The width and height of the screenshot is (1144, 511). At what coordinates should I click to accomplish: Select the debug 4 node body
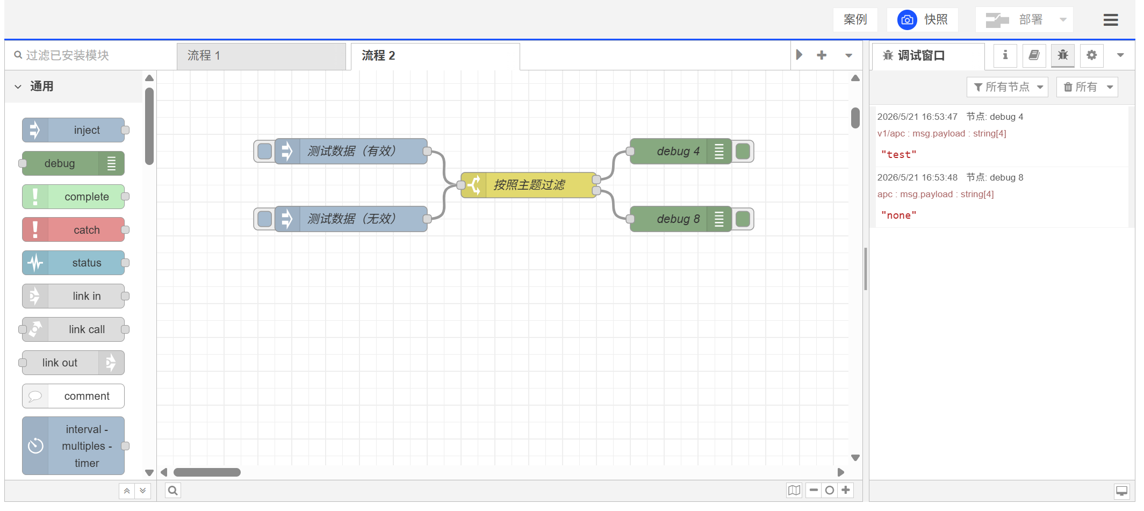[681, 152]
